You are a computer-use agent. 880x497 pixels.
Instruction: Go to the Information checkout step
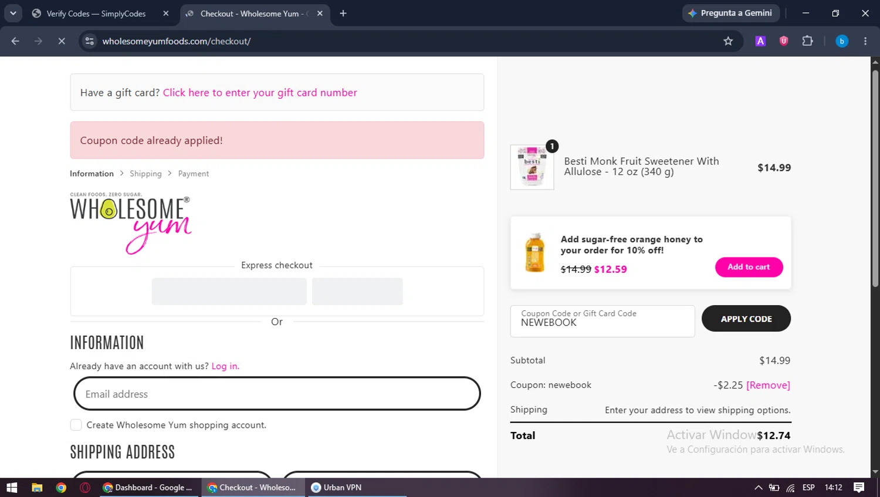92,174
